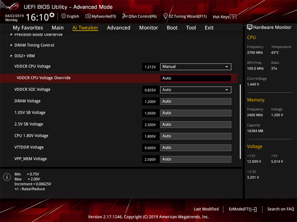Select the DRAM Voltage label
297x222 pixels.
tap(28, 101)
